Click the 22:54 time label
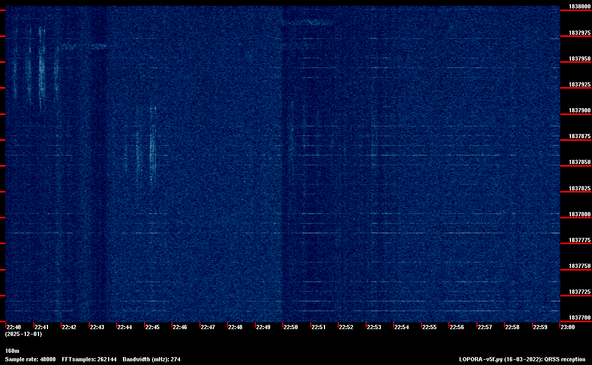592x365 pixels. (402, 327)
